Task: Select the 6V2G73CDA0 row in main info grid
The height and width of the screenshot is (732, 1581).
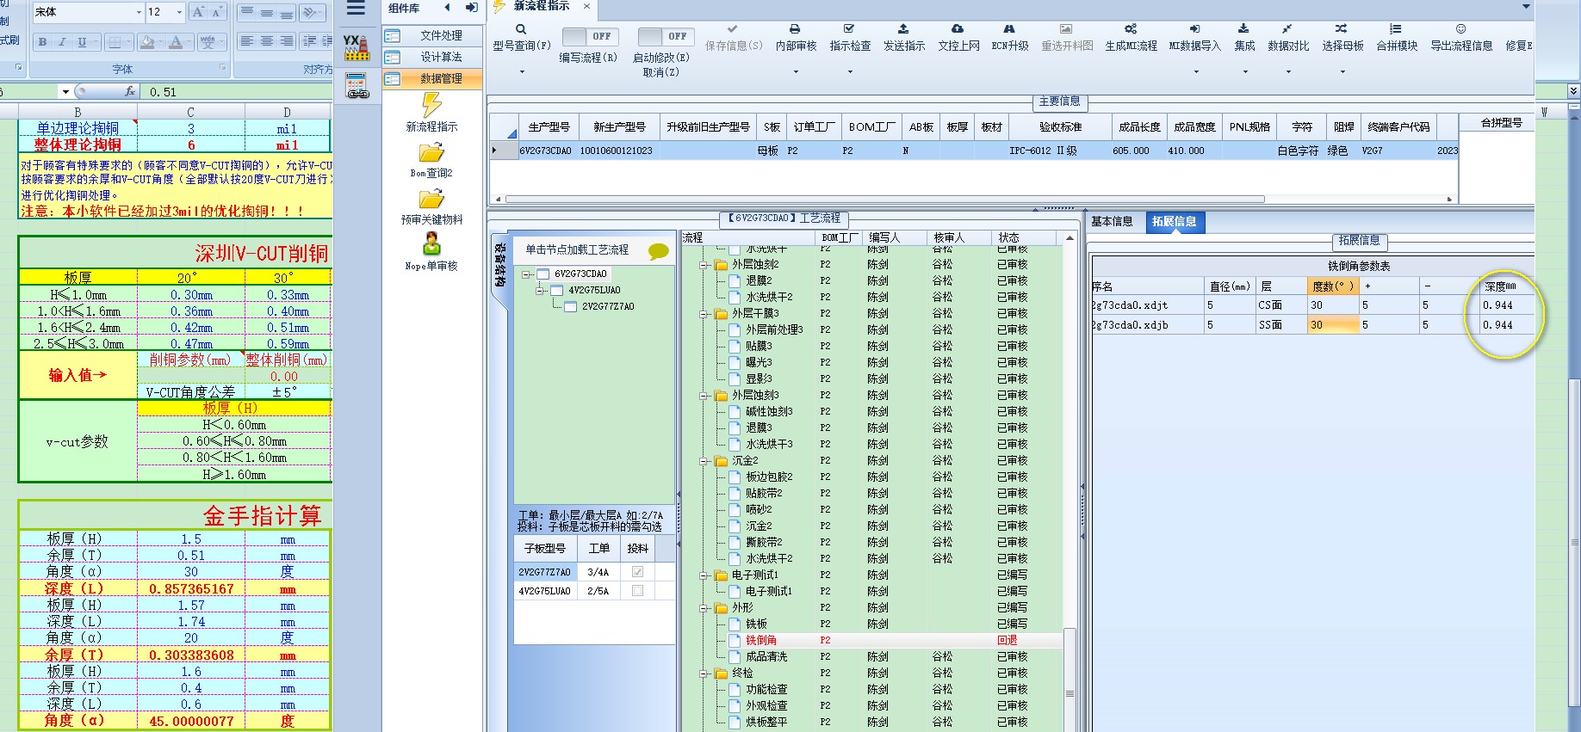Action: pos(973,151)
